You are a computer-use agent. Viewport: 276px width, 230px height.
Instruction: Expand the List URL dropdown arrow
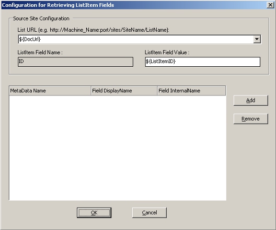tap(257, 39)
